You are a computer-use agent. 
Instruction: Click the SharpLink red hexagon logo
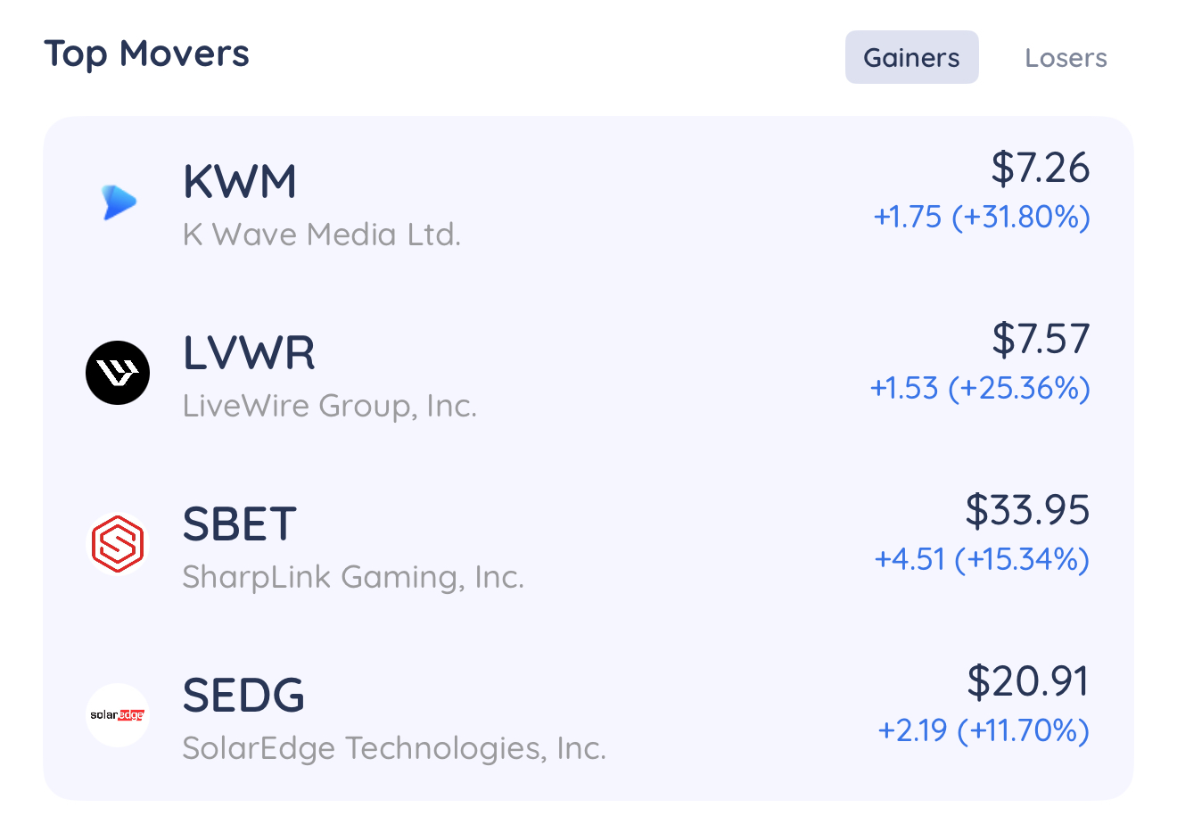(118, 544)
